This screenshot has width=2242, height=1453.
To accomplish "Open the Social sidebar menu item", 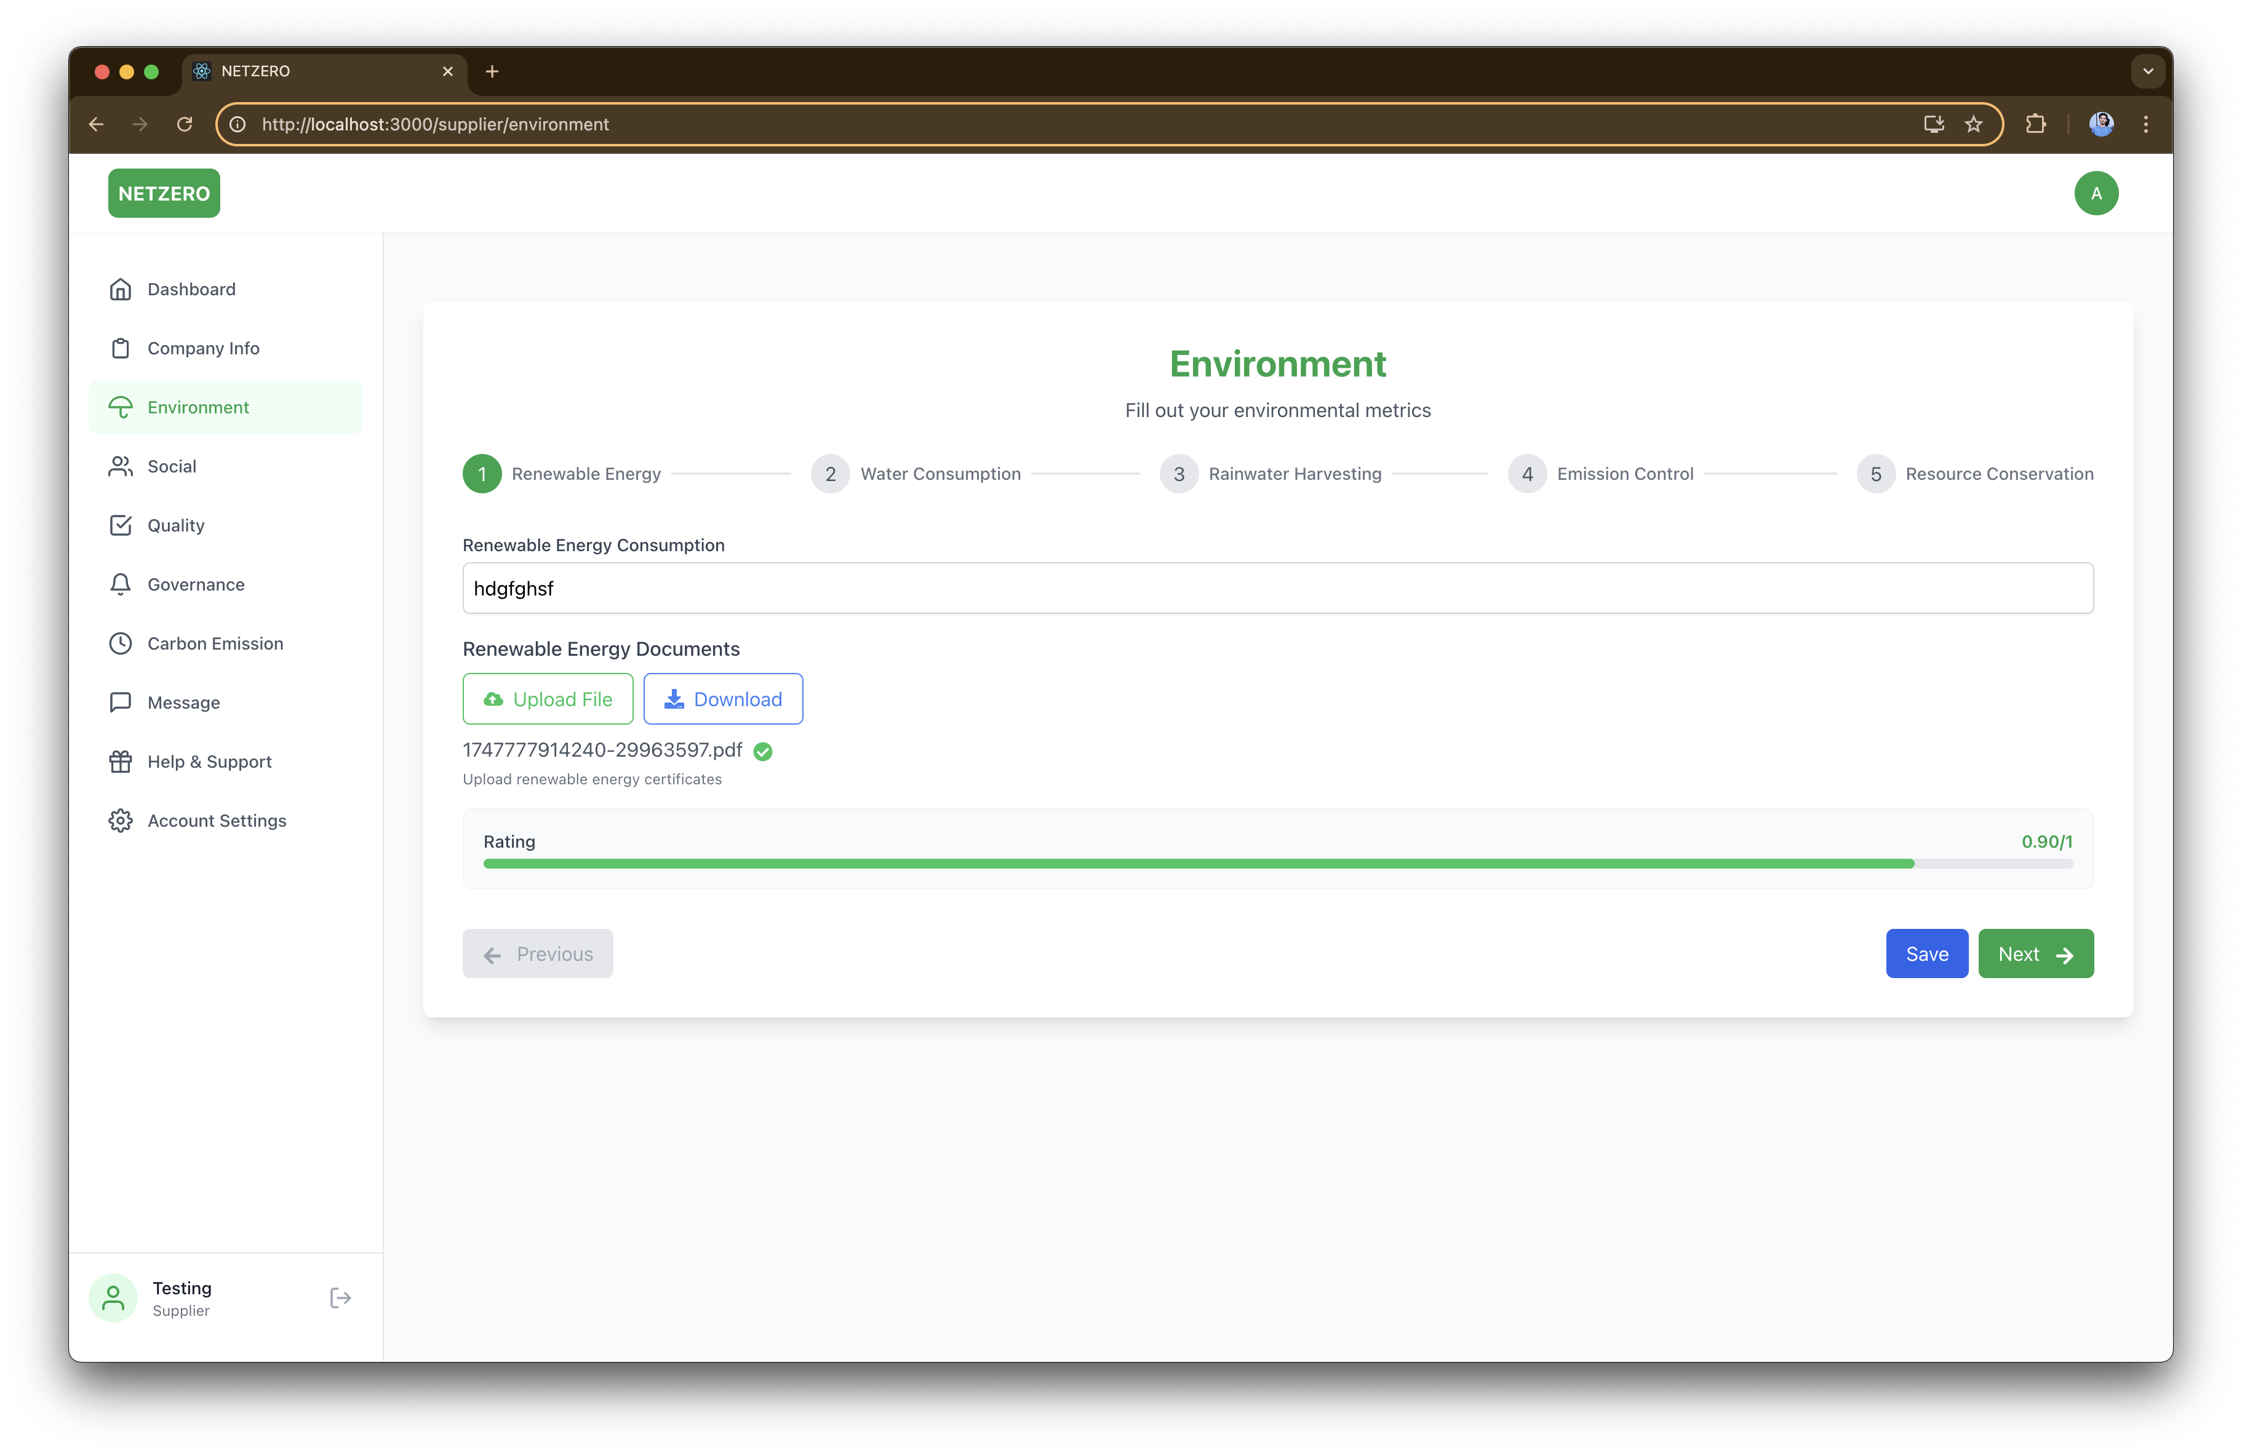I will (x=172, y=466).
